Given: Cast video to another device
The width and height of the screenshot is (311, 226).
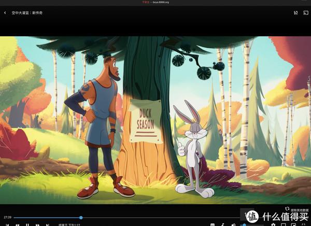Looking at the screenshot, I should pyautogui.click(x=306, y=12).
